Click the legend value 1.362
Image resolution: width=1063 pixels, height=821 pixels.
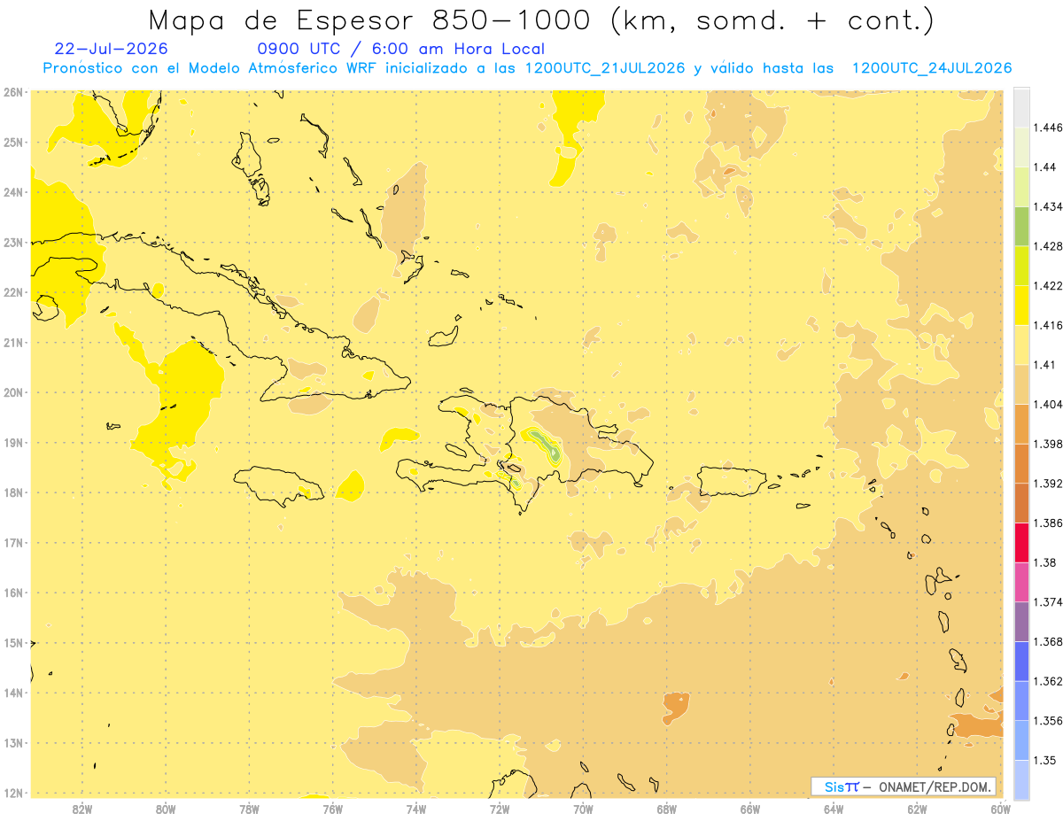pos(1047,681)
